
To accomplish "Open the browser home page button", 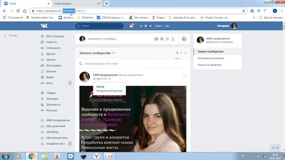I will click(x=25, y=11).
